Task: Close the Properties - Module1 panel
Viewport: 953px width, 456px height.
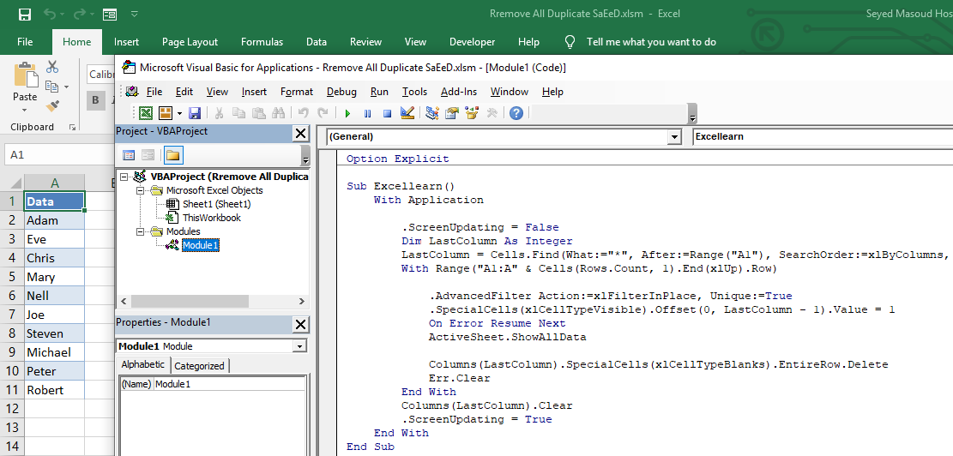Action: tap(301, 325)
